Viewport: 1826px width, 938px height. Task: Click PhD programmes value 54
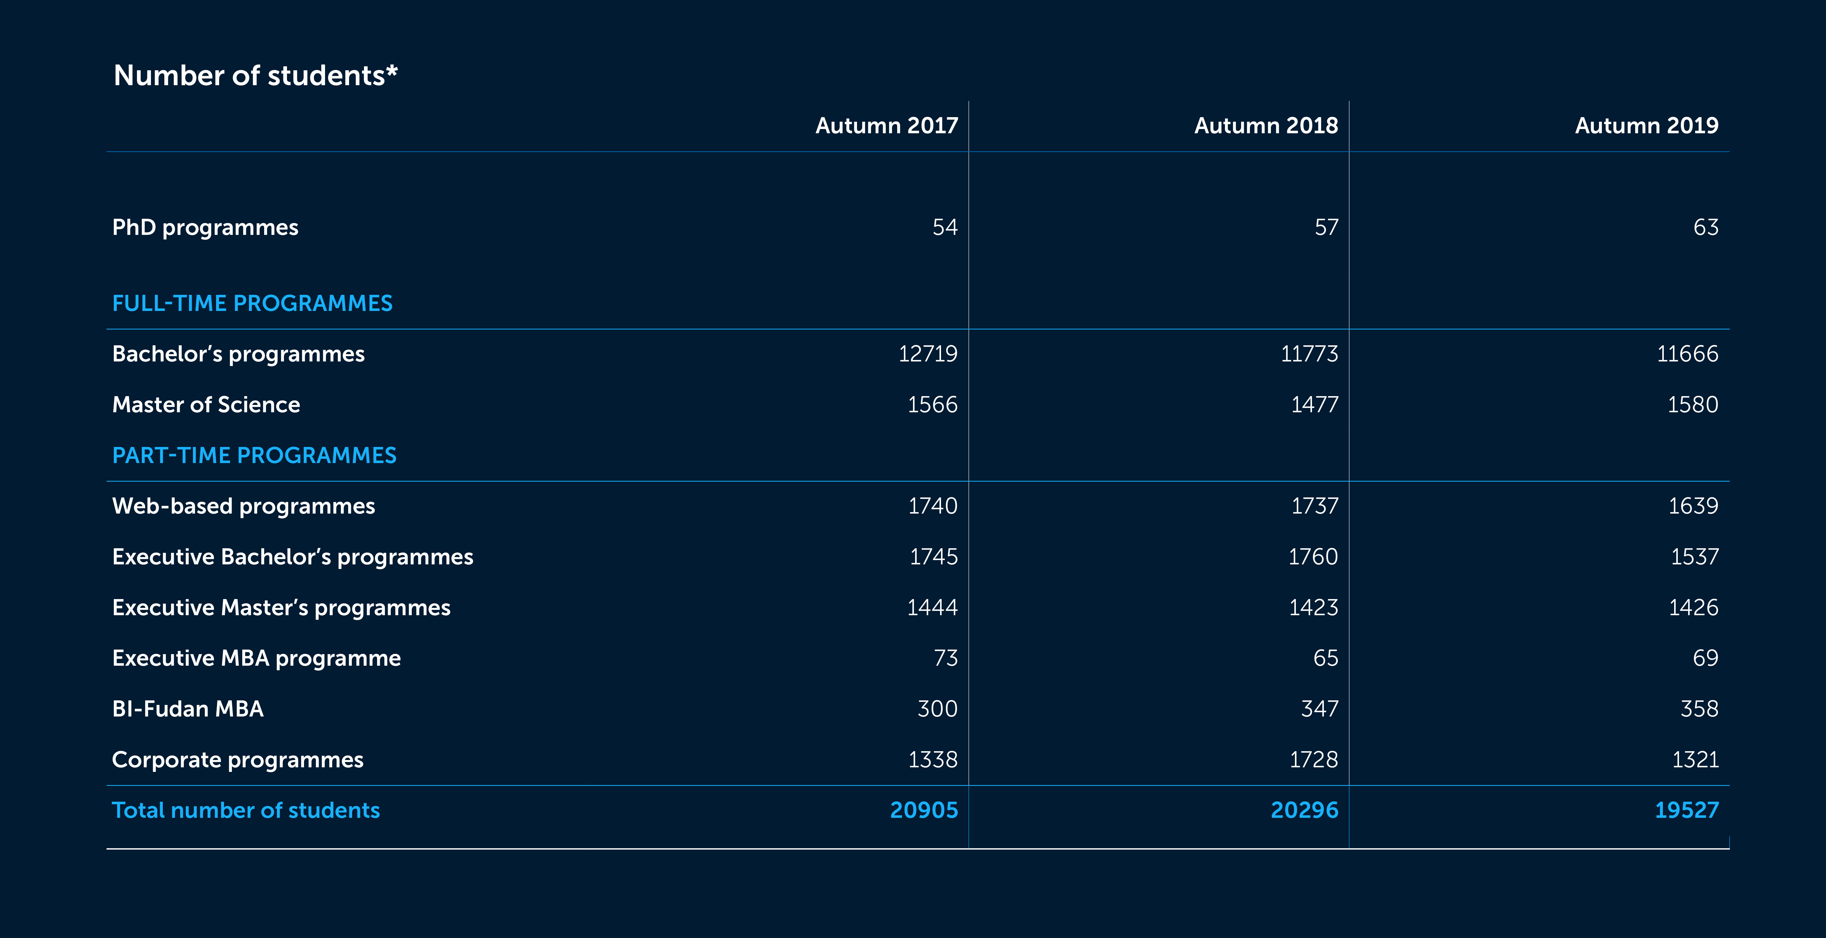(x=945, y=227)
